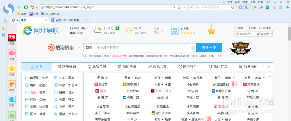291x121 pixels.
Task: Click the phone icon in left sidebar
Action: pos(3,35)
